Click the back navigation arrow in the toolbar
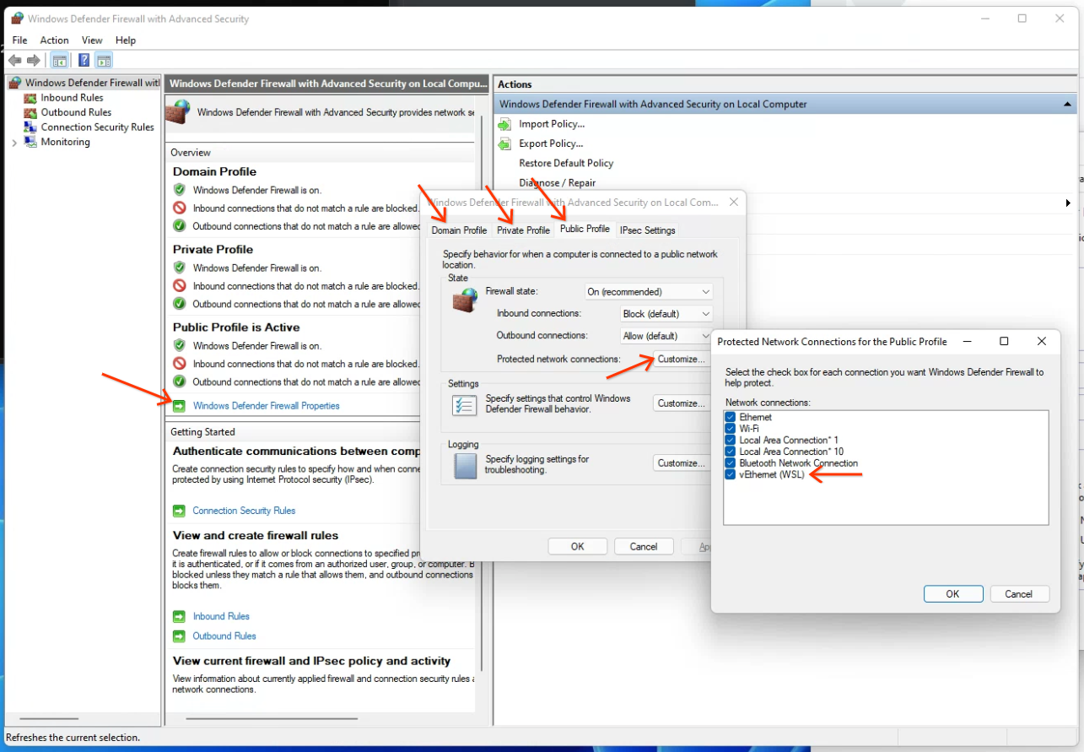1084x752 pixels. (14, 60)
